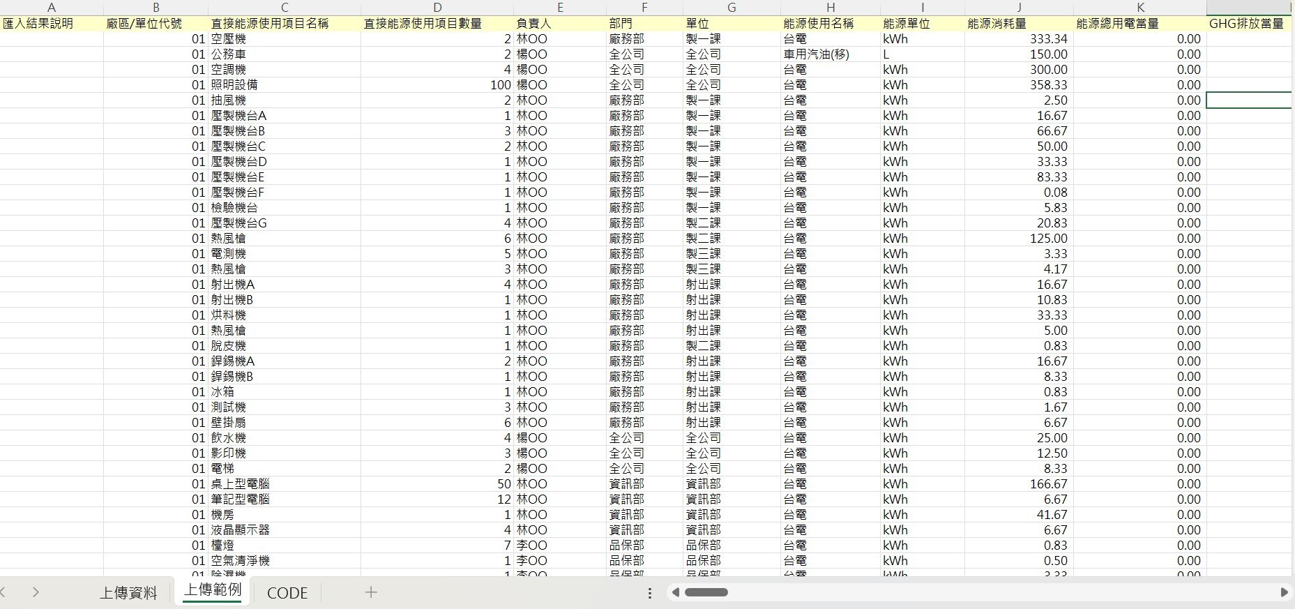Click the 直接能源使用項目名稱 header cell
The height and width of the screenshot is (609, 1295).
tap(285, 23)
